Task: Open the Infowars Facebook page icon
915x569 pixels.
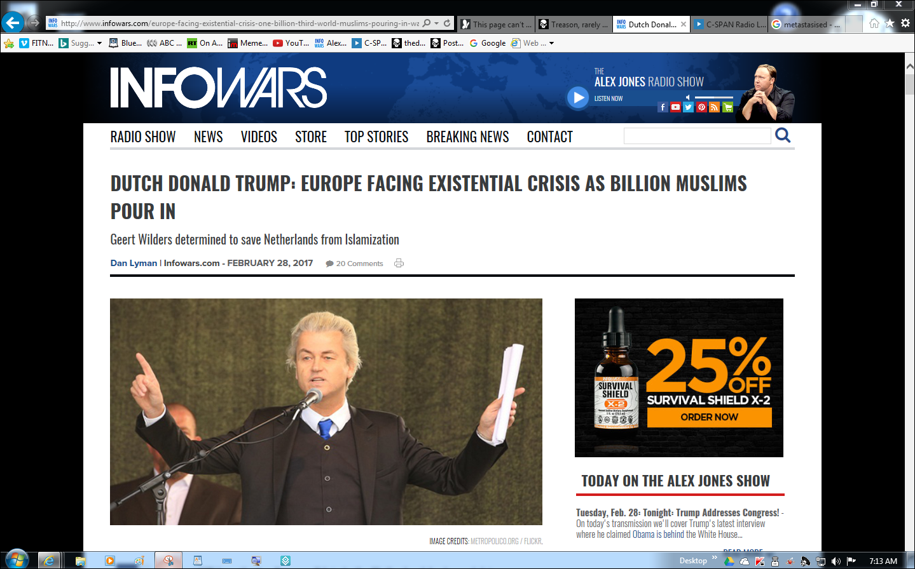Action: click(663, 107)
